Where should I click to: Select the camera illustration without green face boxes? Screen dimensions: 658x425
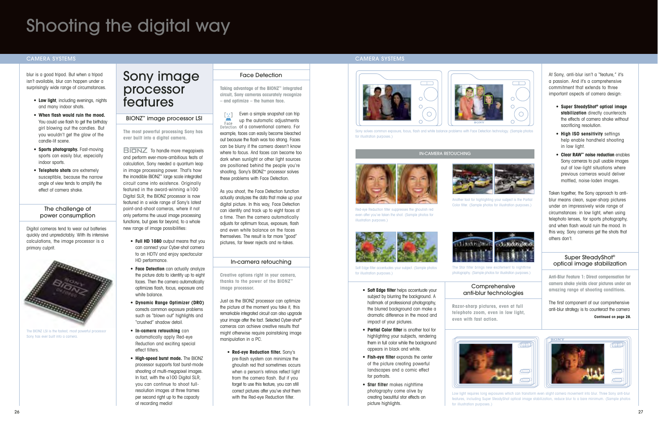399,98
